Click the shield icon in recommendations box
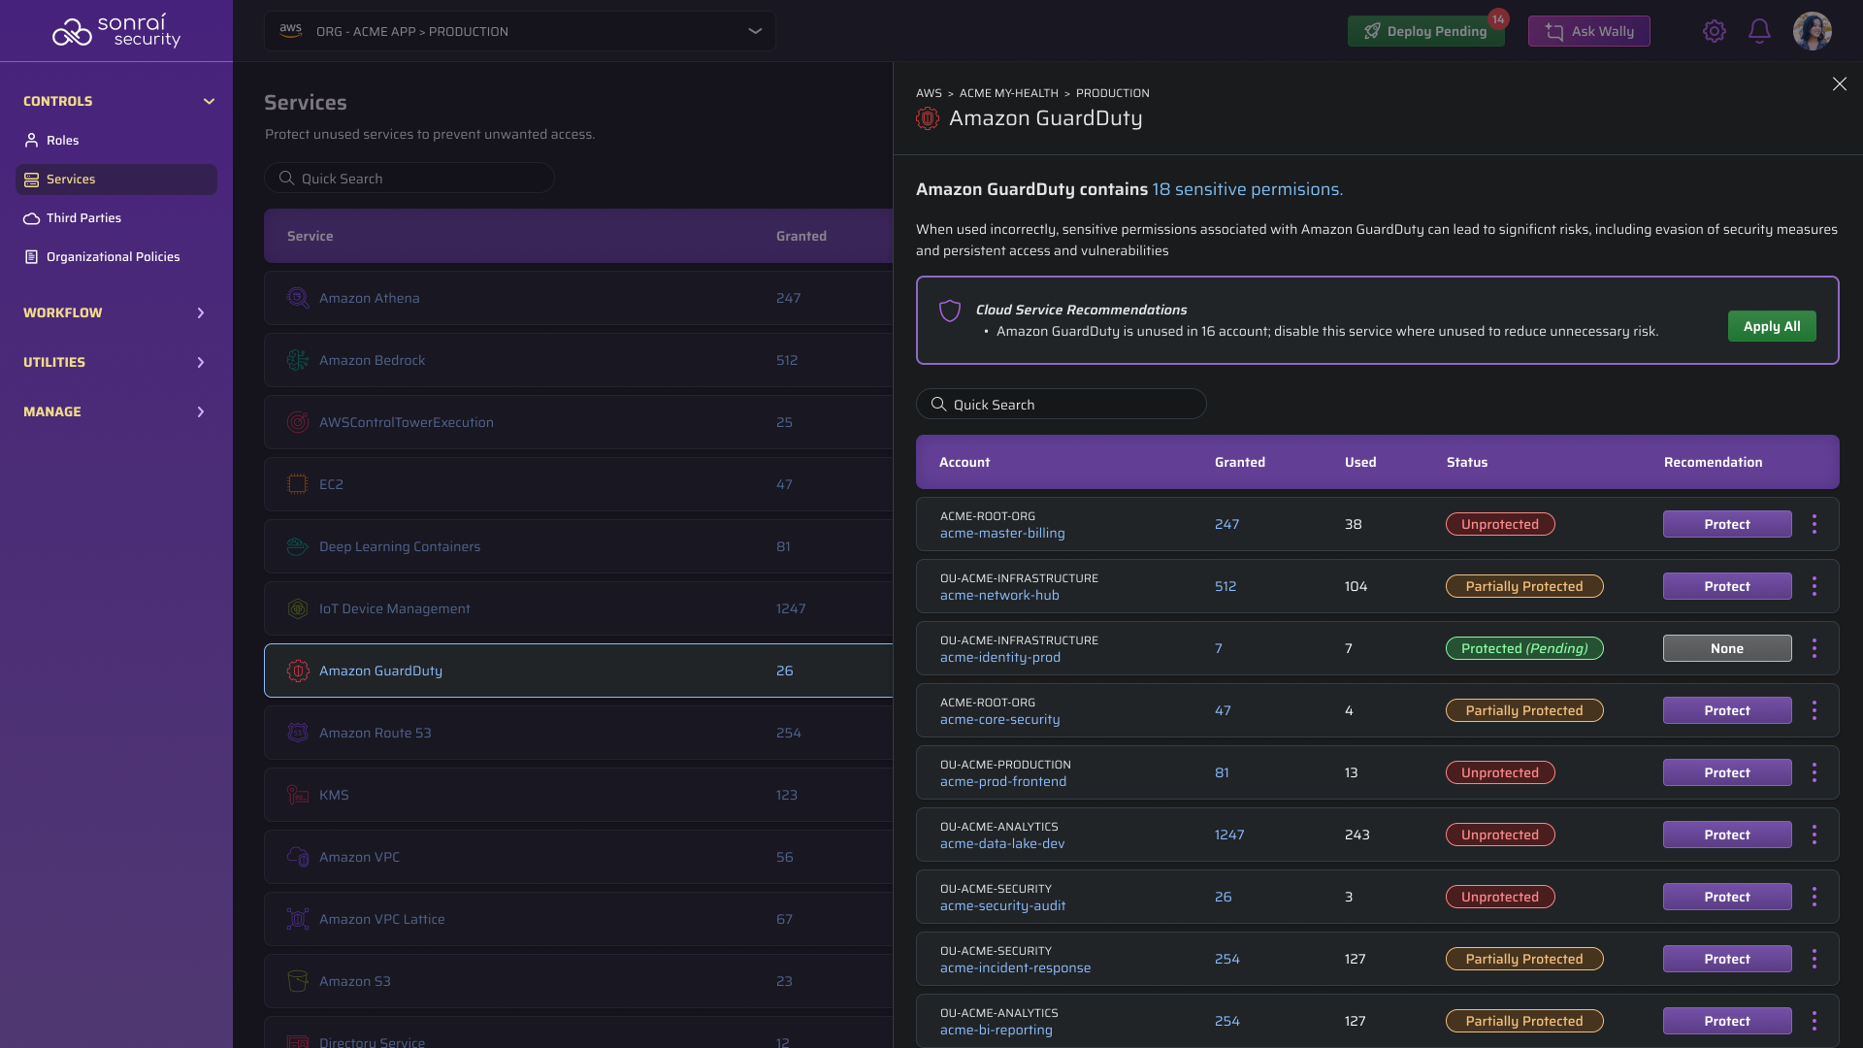 950,311
